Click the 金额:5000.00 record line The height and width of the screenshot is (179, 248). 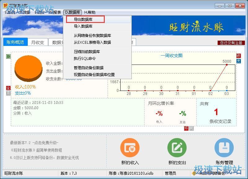click(26, 108)
